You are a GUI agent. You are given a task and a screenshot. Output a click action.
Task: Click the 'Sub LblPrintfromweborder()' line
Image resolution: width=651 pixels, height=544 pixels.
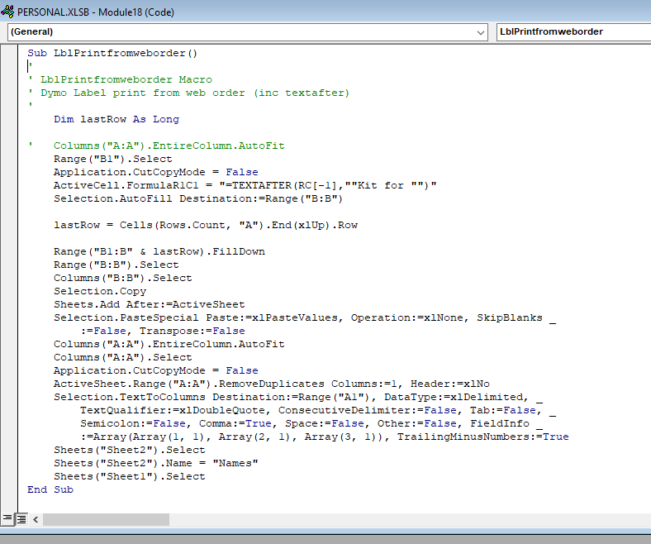112,53
